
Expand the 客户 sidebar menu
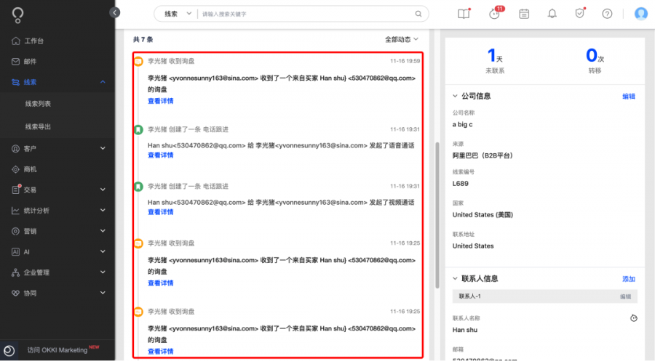(57, 148)
